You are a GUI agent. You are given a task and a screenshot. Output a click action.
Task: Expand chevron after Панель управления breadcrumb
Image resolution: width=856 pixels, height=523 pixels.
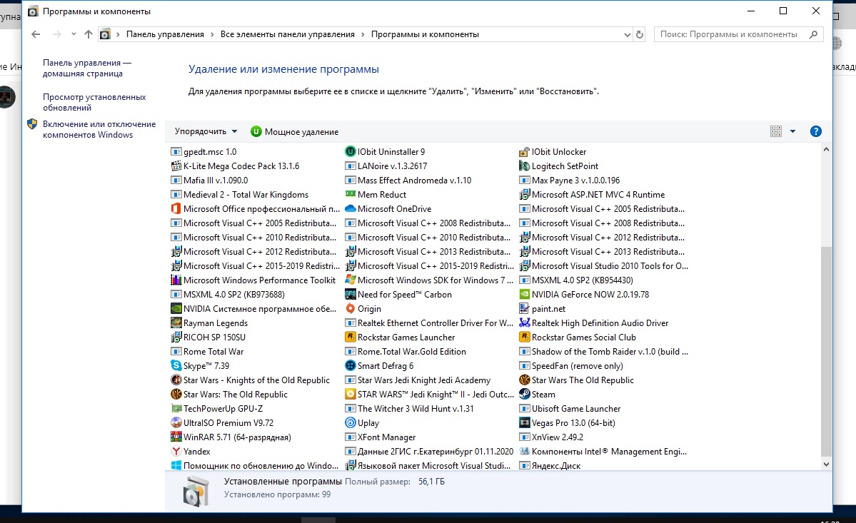[212, 34]
